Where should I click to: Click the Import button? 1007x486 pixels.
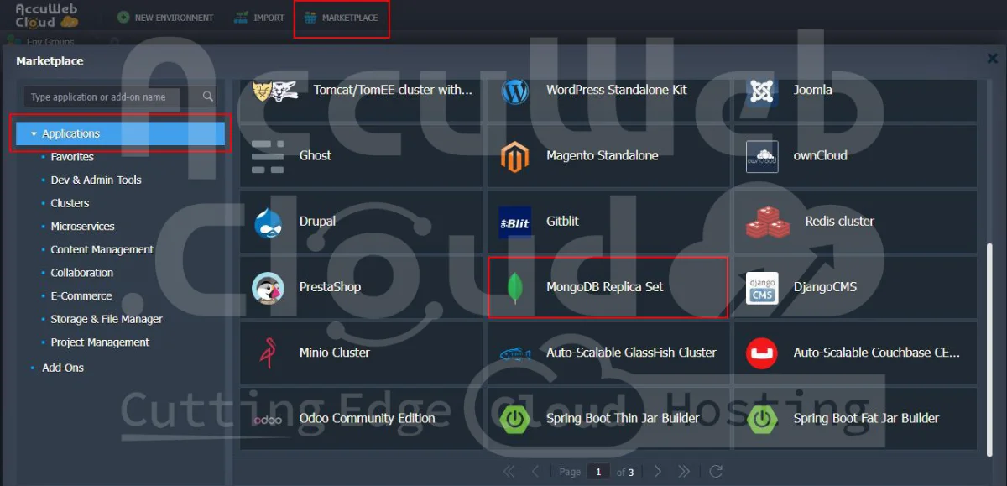click(x=259, y=18)
